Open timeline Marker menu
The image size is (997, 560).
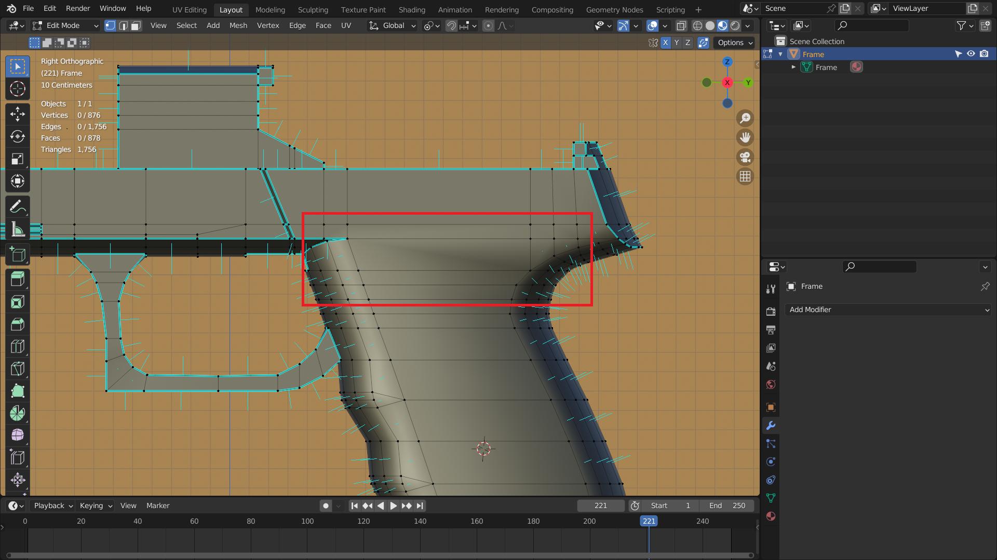tap(158, 506)
